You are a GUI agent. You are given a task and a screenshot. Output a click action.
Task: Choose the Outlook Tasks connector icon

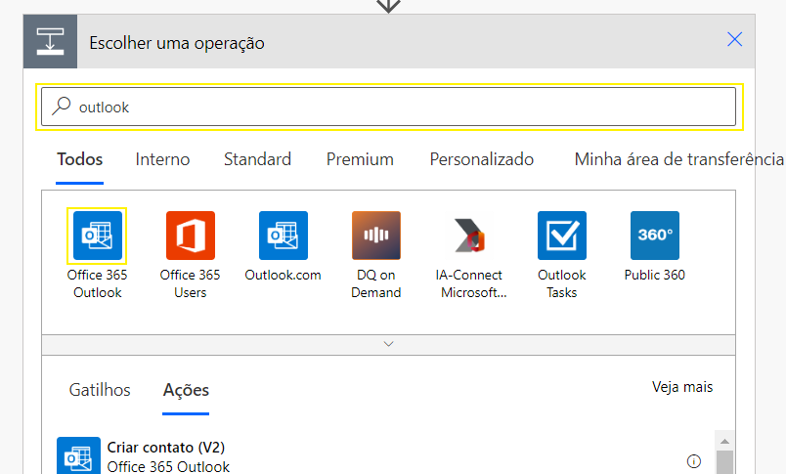point(561,236)
